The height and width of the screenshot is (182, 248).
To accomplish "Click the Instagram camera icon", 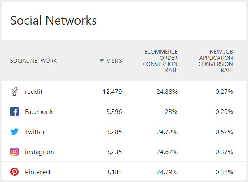I will 14,152.
